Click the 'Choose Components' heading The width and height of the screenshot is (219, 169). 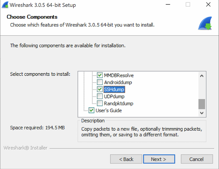pos(32,17)
